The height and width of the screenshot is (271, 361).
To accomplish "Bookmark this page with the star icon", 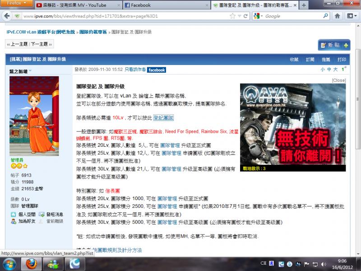I will click(232, 16).
